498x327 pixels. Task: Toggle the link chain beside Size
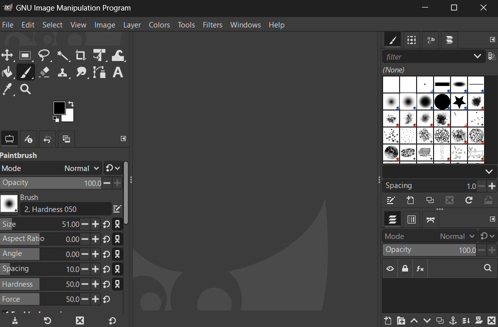[x=117, y=224]
